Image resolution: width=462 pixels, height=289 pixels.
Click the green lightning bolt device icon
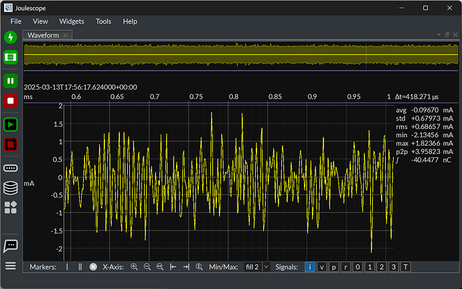(11, 37)
